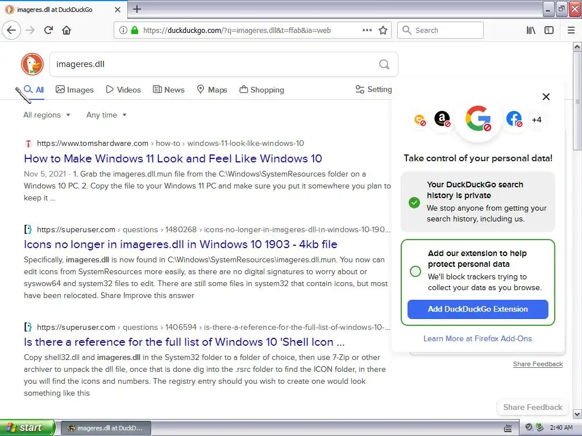Click the Google tracker blocked icon
Image resolution: width=582 pixels, height=436 pixels.
[x=478, y=119]
